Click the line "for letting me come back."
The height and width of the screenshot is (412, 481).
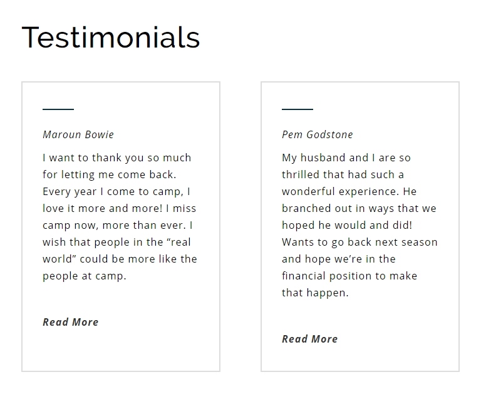(x=110, y=174)
